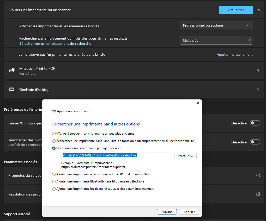
Task: Choose the Bluetooth or wireless printer option
Action: (54, 181)
